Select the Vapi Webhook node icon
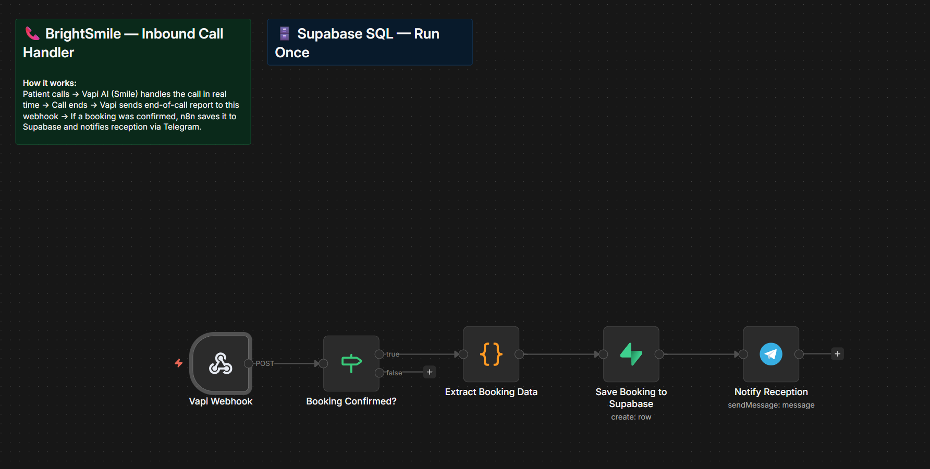 (x=221, y=363)
